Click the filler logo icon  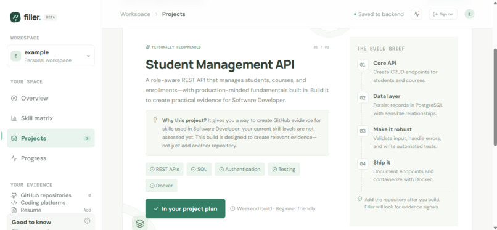(x=15, y=17)
